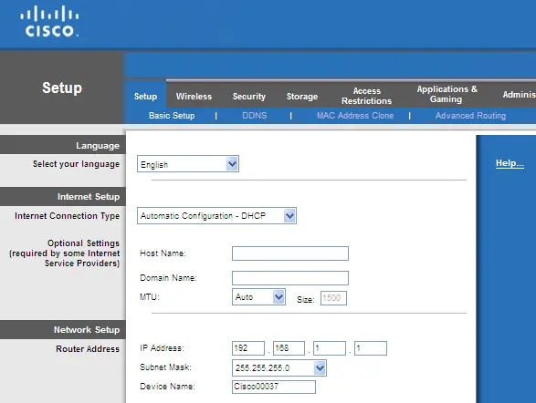Click the Cisco logo

[x=49, y=21]
